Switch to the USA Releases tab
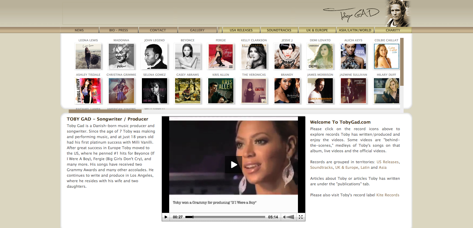 click(x=241, y=30)
